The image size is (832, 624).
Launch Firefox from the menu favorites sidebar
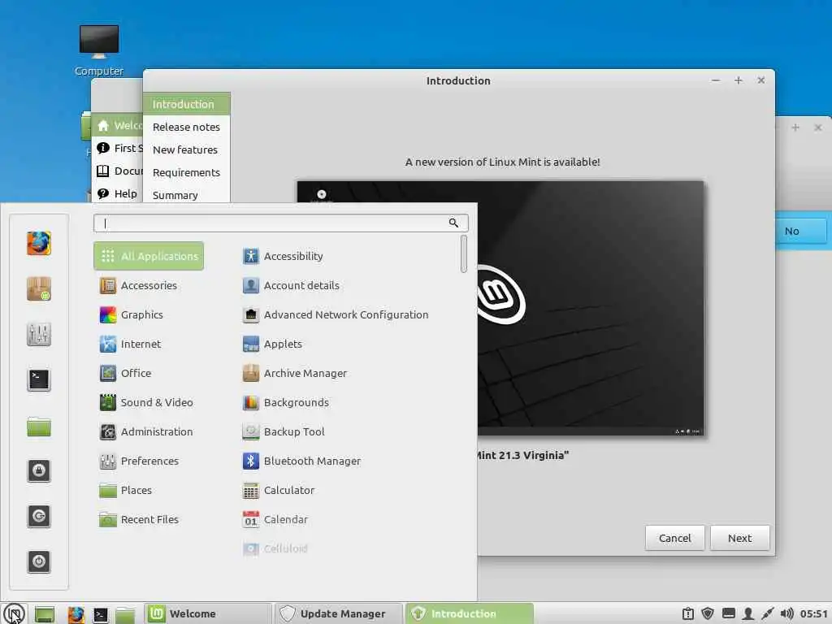click(39, 244)
